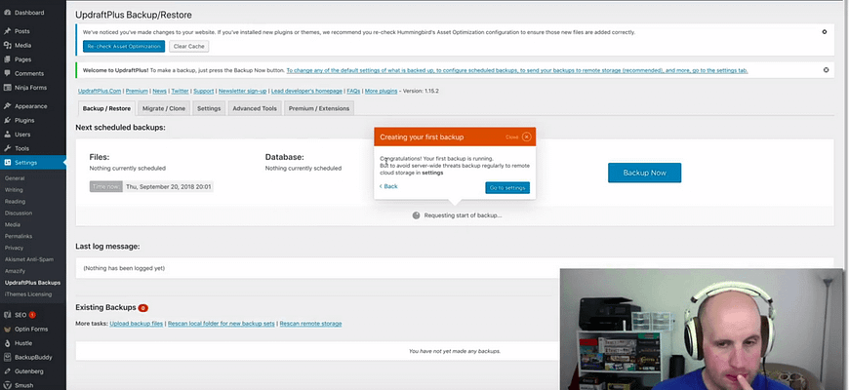This screenshot has width=849, height=390.
Task: Open the Dashboard menu icon
Action: (x=7, y=13)
